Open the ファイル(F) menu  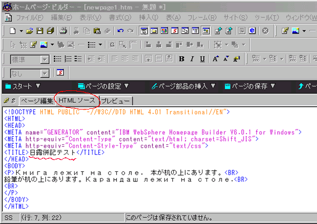tap(30, 18)
